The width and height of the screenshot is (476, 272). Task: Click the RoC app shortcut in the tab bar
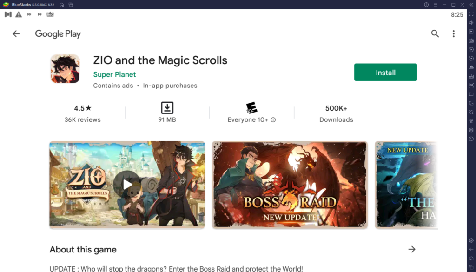click(x=50, y=14)
